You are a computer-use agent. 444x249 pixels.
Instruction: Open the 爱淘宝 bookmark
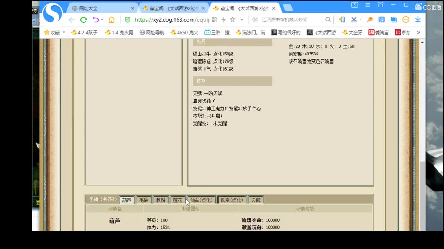coord(378,33)
